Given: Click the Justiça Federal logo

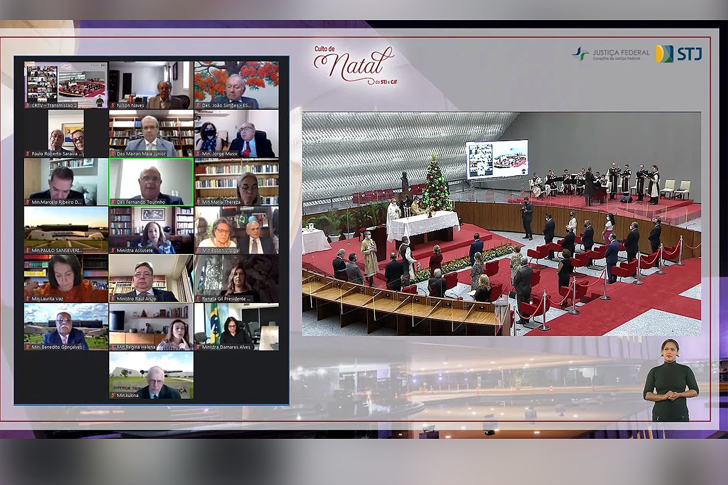Looking at the screenshot, I should [x=610, y=54].
